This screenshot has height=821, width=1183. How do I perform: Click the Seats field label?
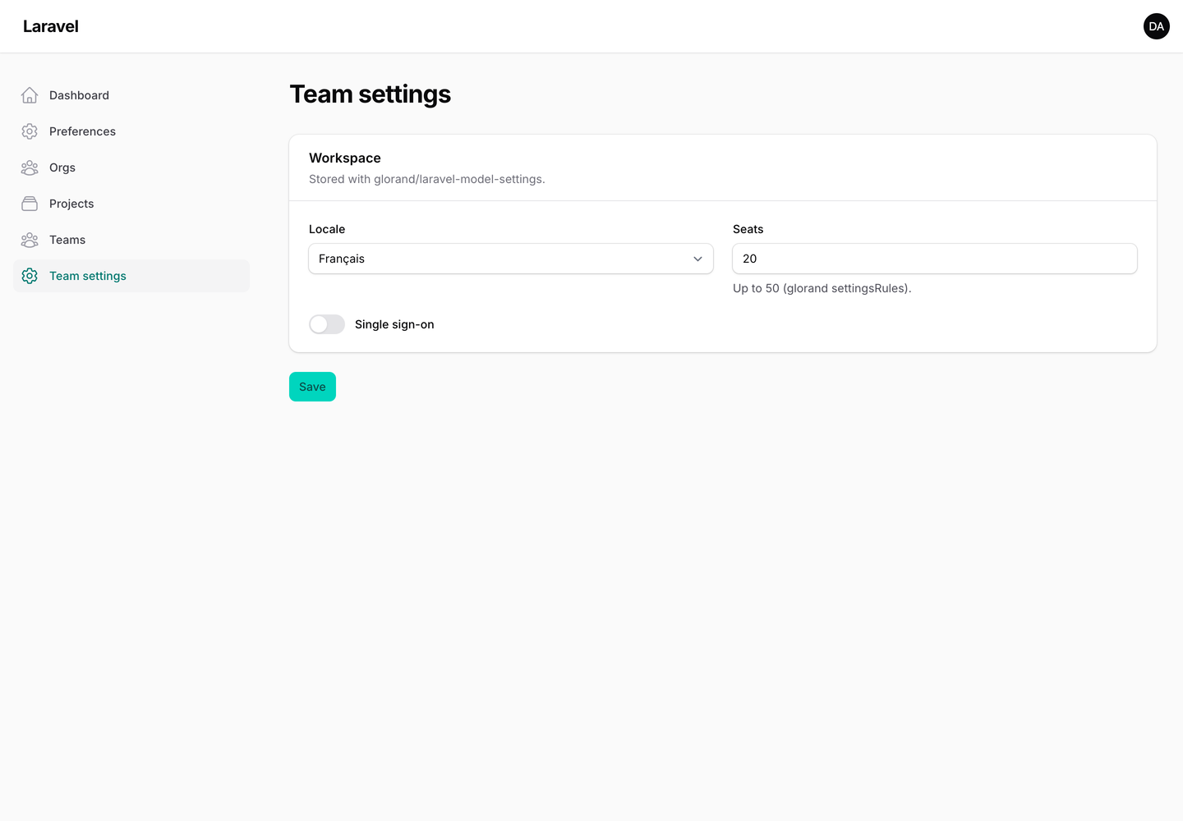(x=748, y=229)
